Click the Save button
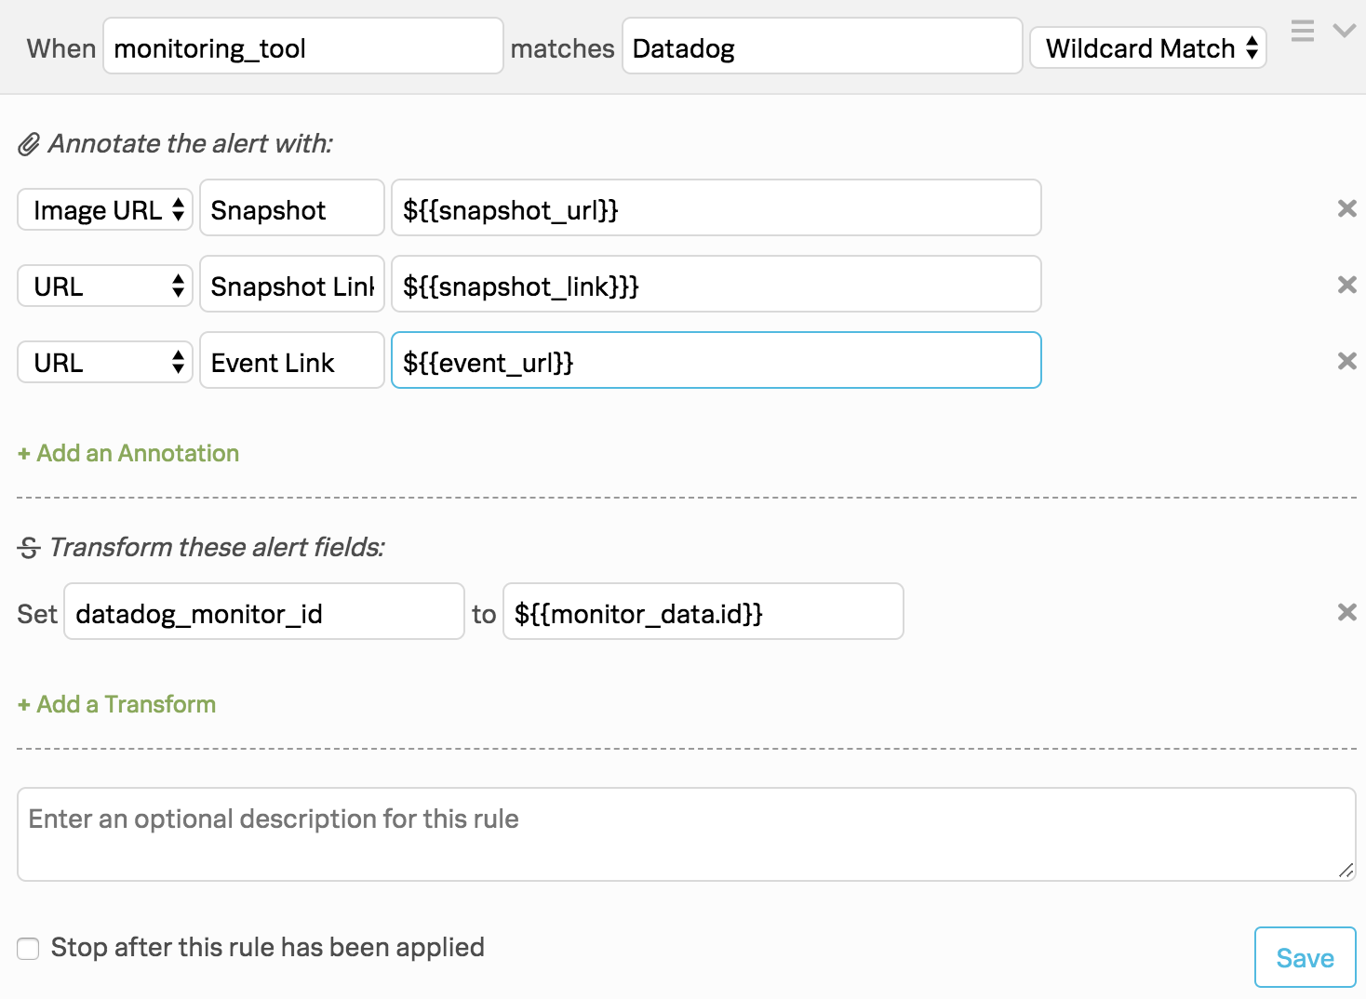The image size is (1366, 999). tap(1305, 957)
